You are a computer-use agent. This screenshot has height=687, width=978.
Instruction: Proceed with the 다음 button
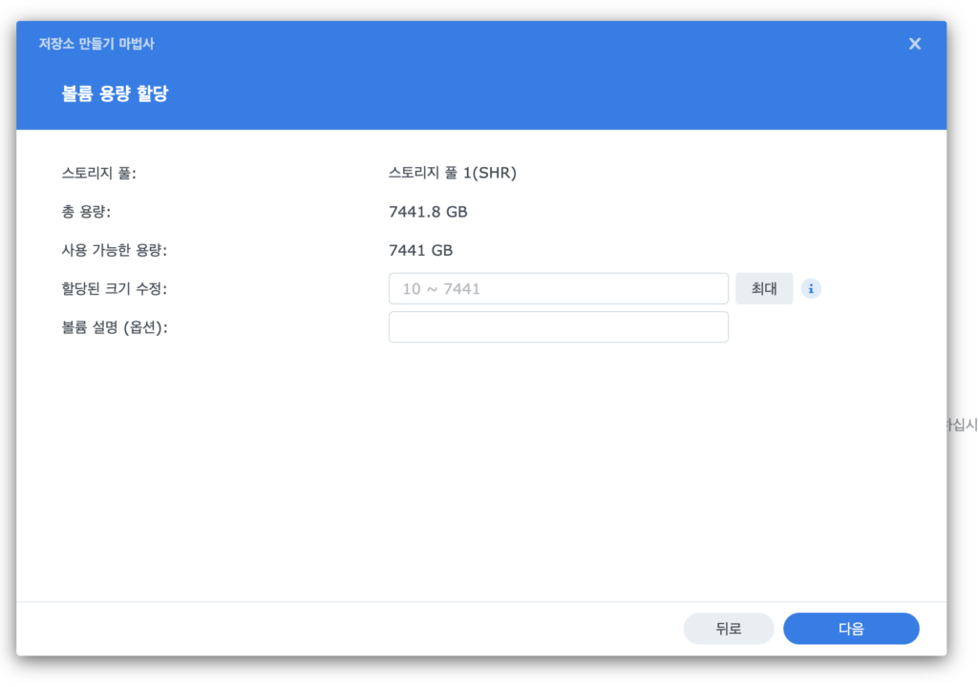851,629
